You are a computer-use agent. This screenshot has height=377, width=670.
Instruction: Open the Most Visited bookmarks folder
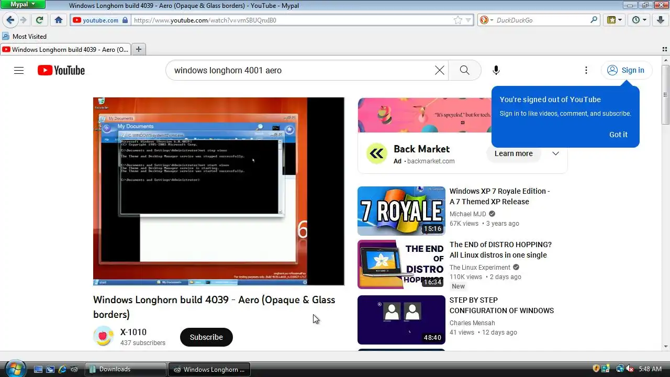[25, 36]
